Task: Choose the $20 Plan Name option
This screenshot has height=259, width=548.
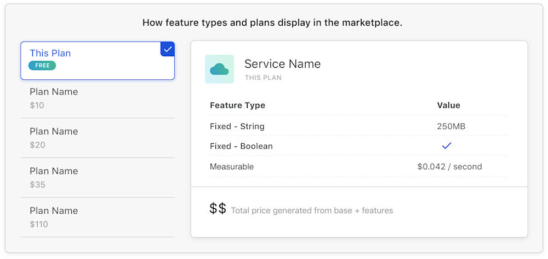Action: (97, 138)
